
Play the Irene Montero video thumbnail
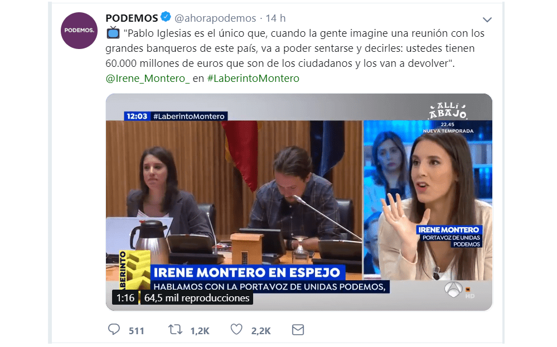click(x=299, y=202)
